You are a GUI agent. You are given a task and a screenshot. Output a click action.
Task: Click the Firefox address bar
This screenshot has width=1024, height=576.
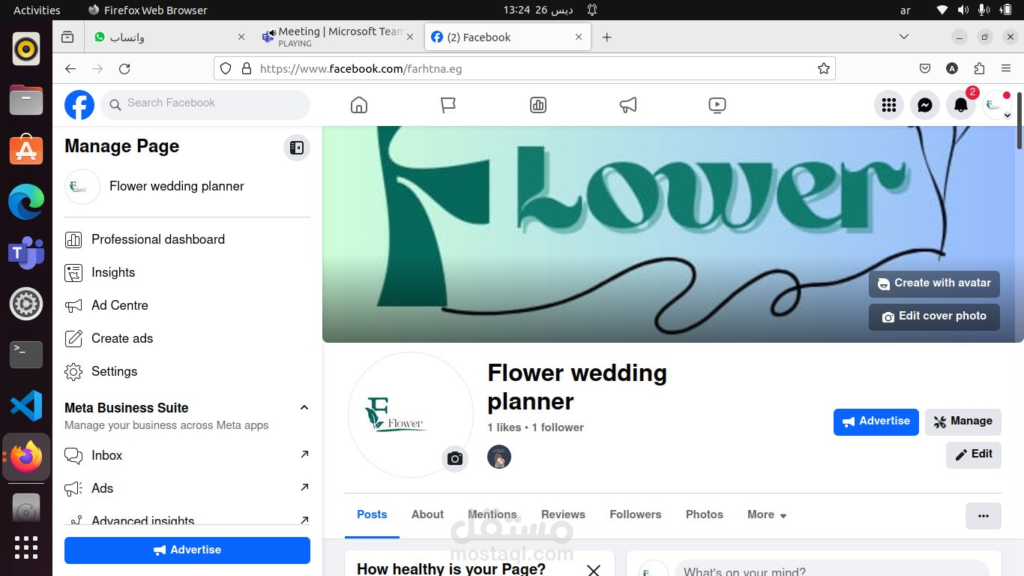(x=525, y=68)
